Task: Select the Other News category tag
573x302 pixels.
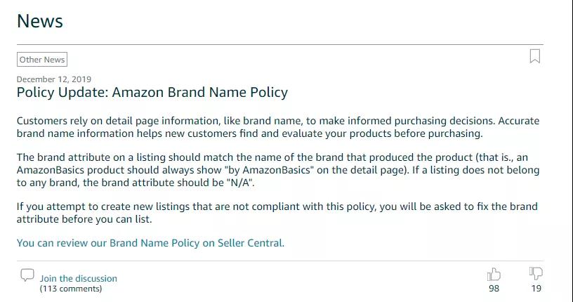Action: 42,60
